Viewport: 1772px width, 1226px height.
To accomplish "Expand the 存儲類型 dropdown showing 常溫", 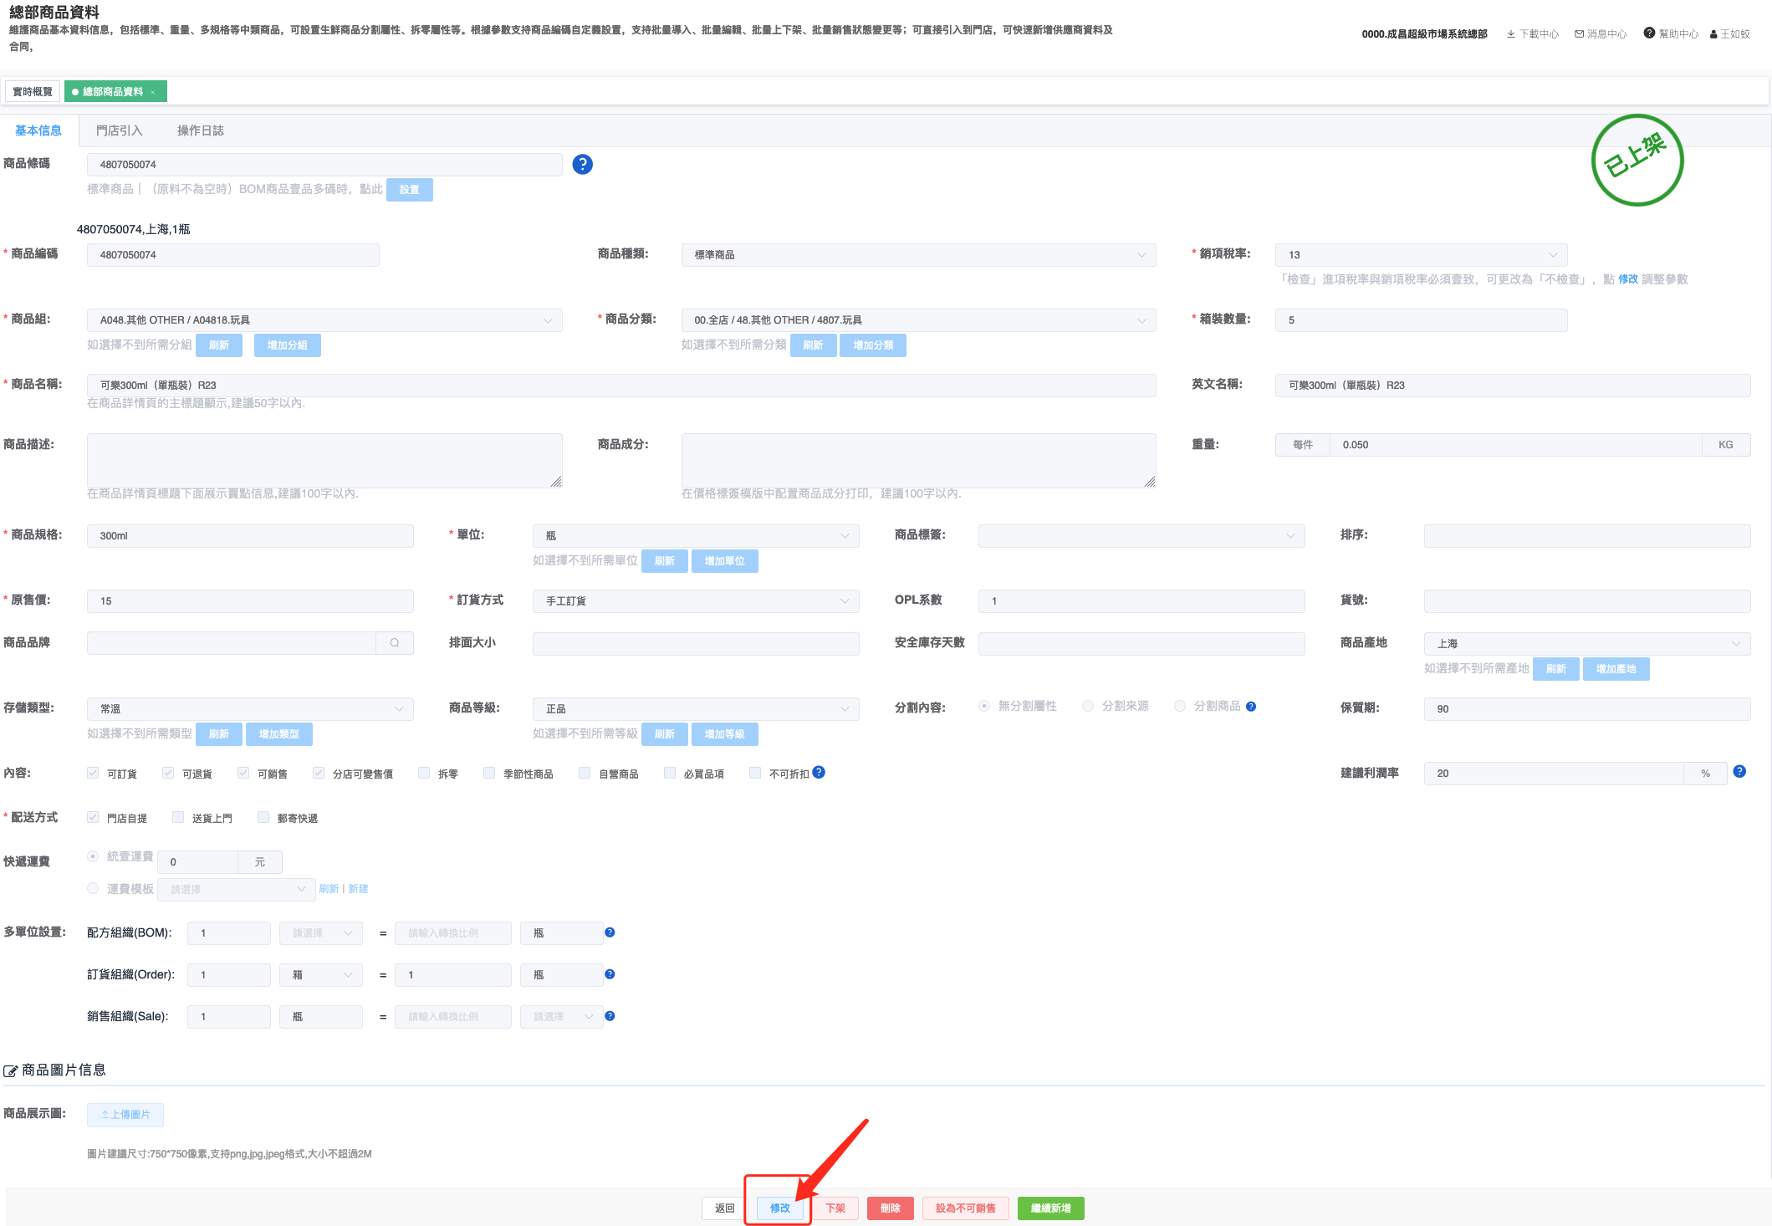I will (x=250, y=709).
